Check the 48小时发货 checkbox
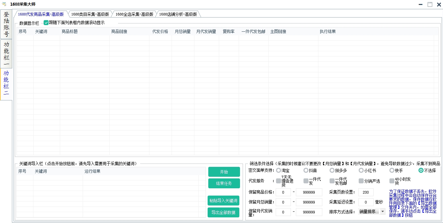This screenshot has height=223, width=443. click(392, 181)
